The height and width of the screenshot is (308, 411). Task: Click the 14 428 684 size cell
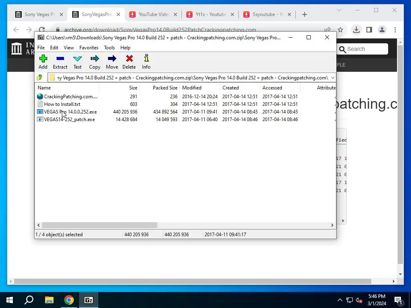126,120
